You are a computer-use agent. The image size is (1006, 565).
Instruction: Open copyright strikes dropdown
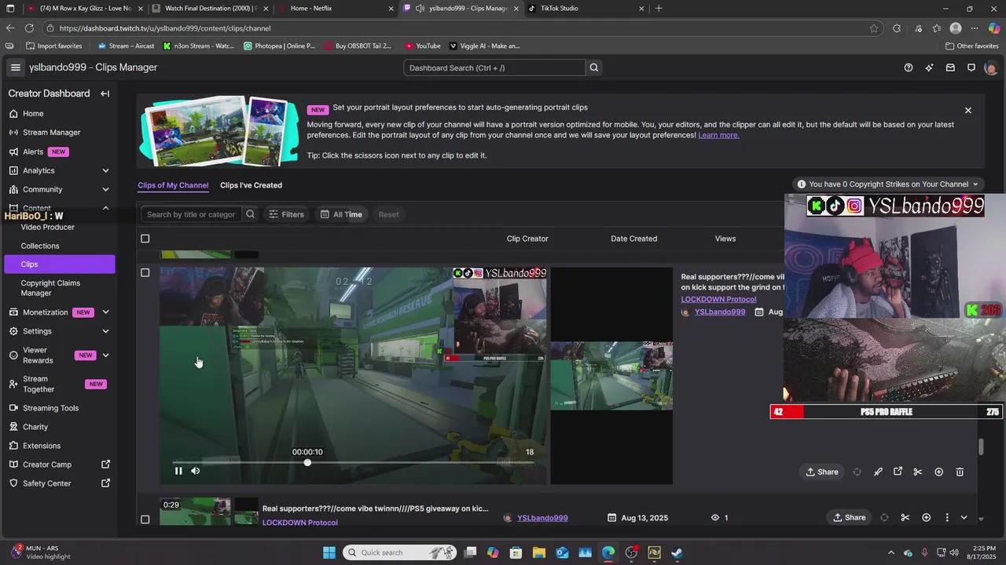[887, 184]
